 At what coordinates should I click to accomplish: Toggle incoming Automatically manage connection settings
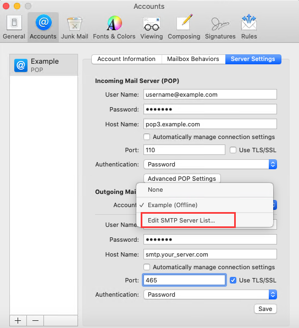coord(147,137)
